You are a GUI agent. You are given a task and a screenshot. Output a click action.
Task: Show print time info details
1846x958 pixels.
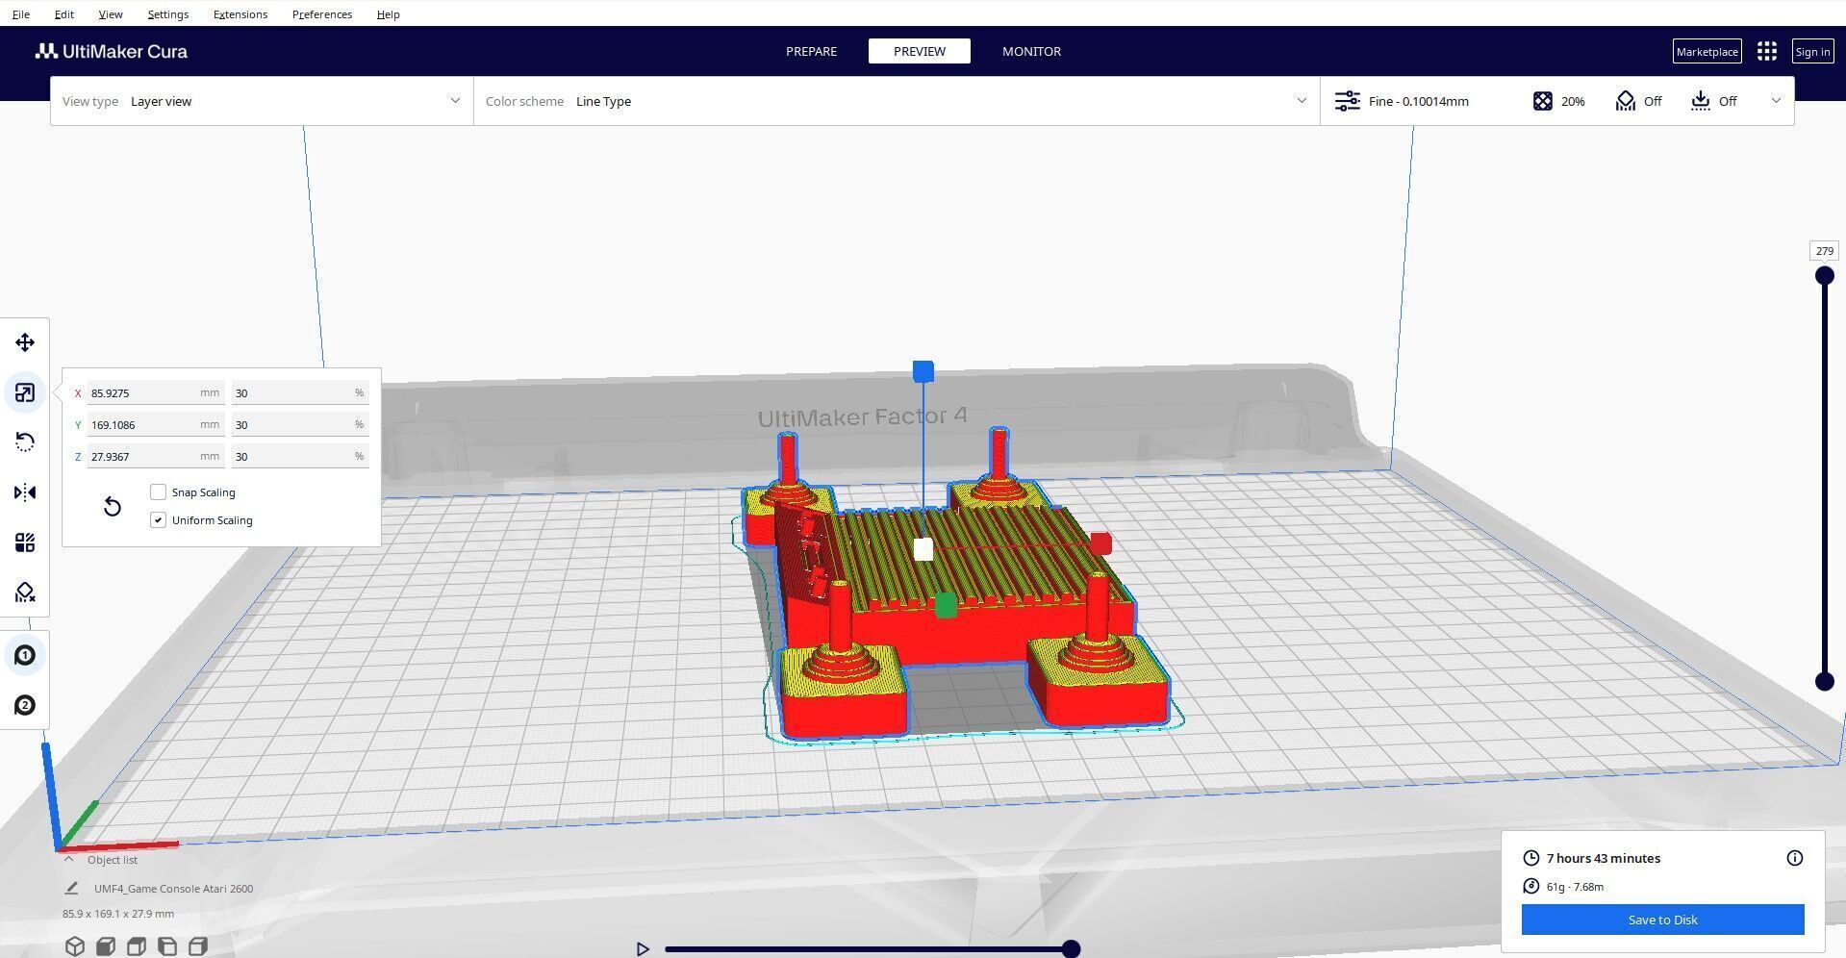point(1794,858)
